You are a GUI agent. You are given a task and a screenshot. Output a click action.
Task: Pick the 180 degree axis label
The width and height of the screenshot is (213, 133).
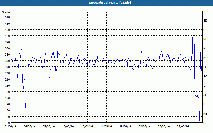(x=8, y=86)
